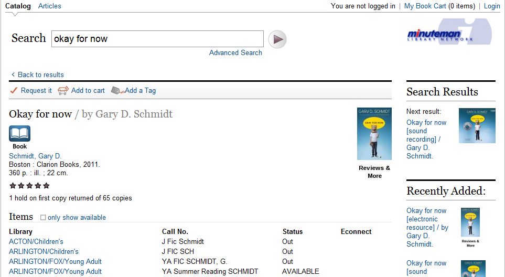Click the Book format icon
This screenshot has height=277, width=505.
coord(19,133)
